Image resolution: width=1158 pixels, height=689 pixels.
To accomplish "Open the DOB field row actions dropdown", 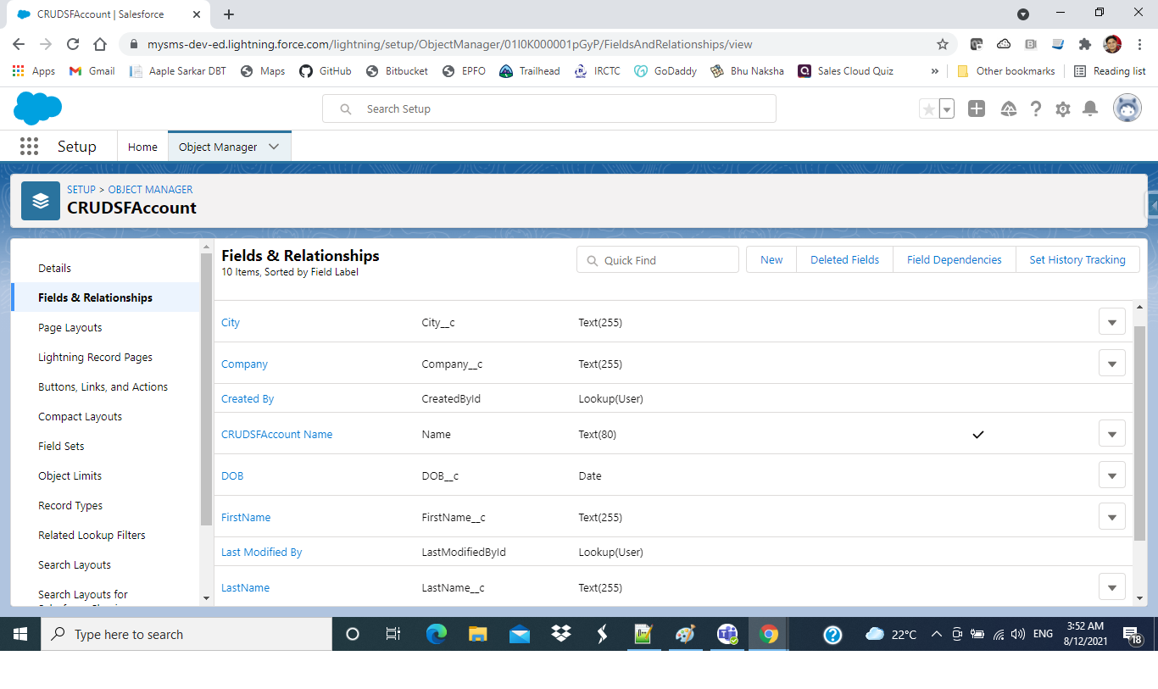I will click(1112, 475).
